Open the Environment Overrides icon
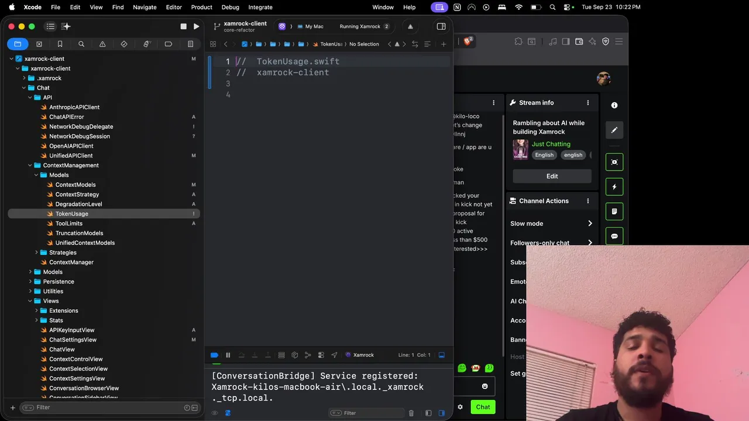 pyautogui.click(x=321, y=355)
